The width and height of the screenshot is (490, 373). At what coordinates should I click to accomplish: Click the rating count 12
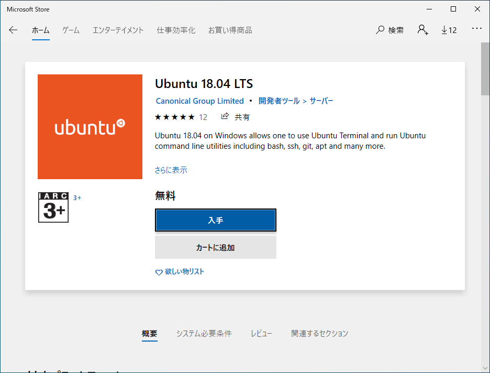coord(203,117)
